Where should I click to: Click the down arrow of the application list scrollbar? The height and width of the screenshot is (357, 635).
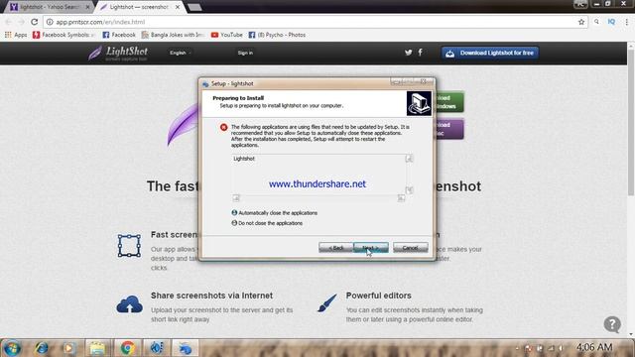coord(409,189)
